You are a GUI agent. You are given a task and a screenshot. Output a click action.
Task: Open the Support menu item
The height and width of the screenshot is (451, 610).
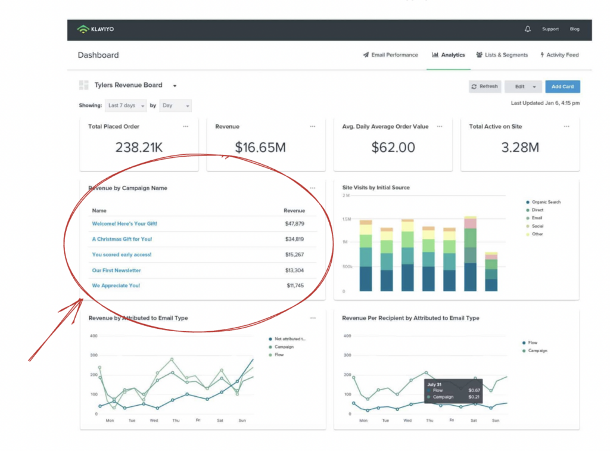pyautogui.click(x=550, y=29)
